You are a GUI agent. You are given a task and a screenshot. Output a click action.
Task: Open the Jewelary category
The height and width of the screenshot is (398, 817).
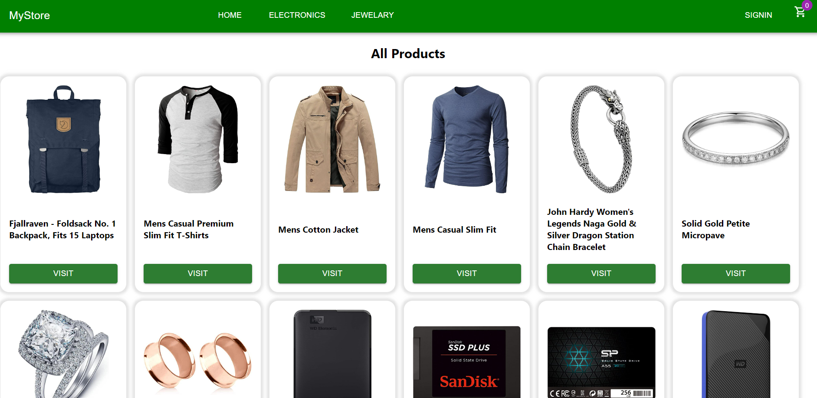372,15
